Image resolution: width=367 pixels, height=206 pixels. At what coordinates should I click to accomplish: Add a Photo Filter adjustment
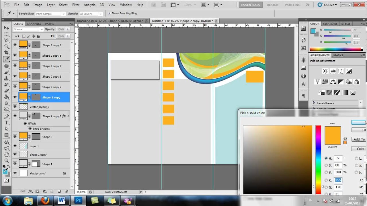pos(349,82)
